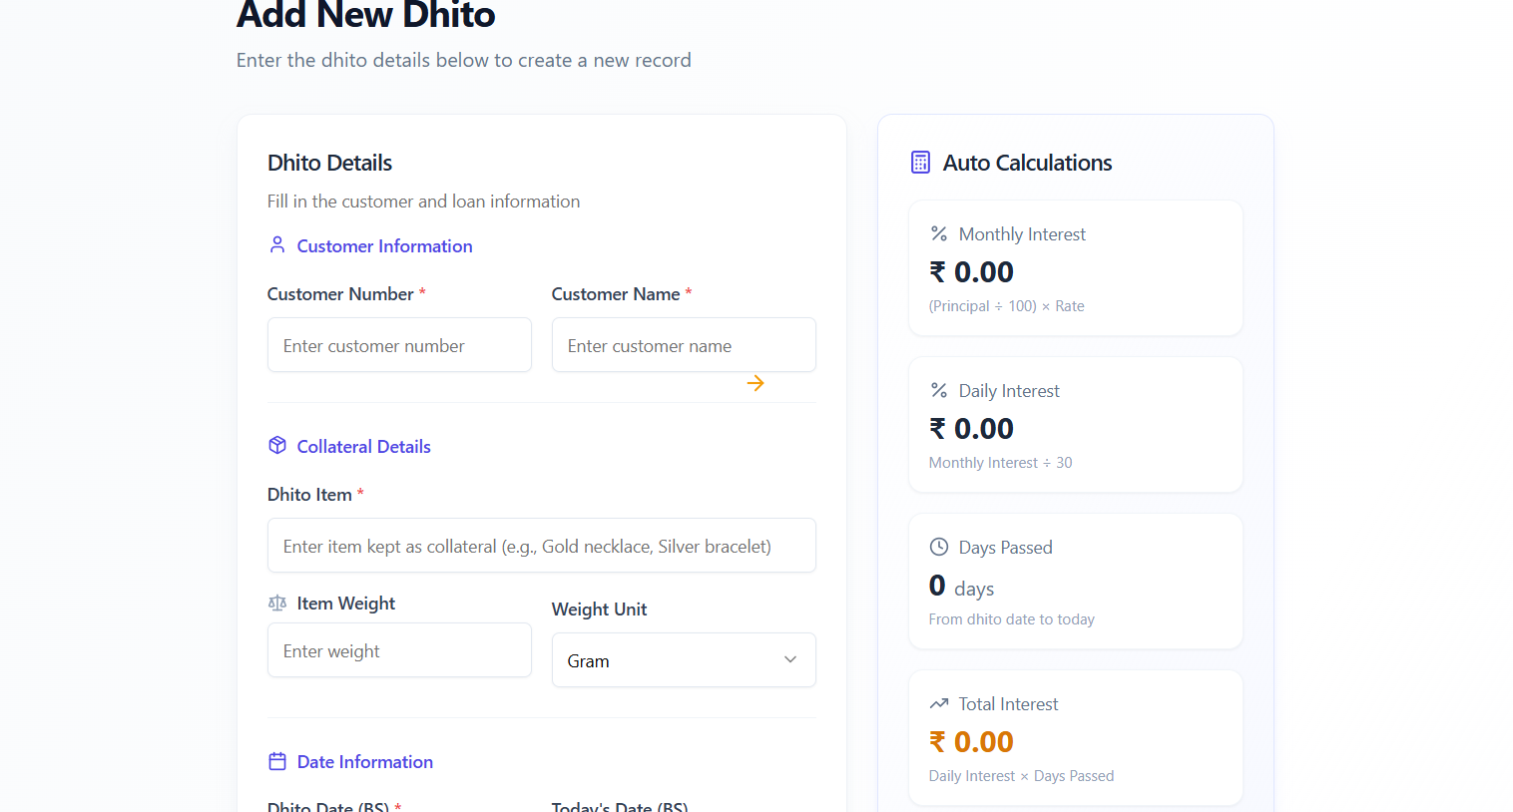Click the scale icon beside Item Weight

277,603
